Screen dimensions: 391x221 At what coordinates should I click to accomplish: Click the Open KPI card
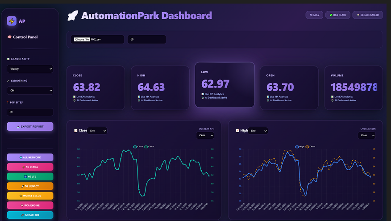(x=289, y=88)
